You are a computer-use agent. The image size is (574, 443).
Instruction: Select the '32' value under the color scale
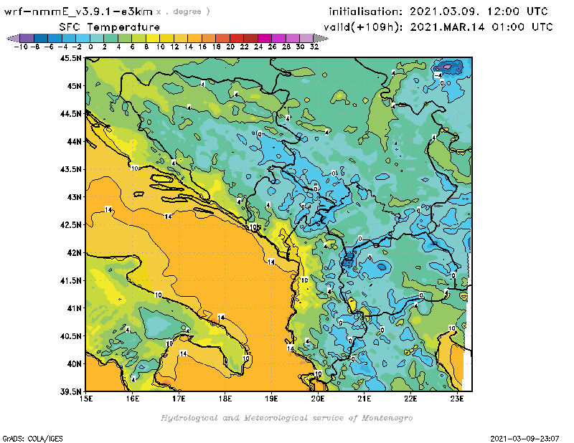pyautogui.click(x=314, y=47)
